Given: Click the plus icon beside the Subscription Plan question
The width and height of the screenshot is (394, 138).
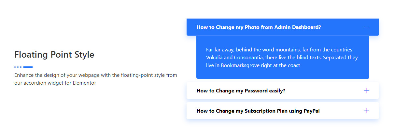Looking at the screenshot, I should click(x=367, y=111).
